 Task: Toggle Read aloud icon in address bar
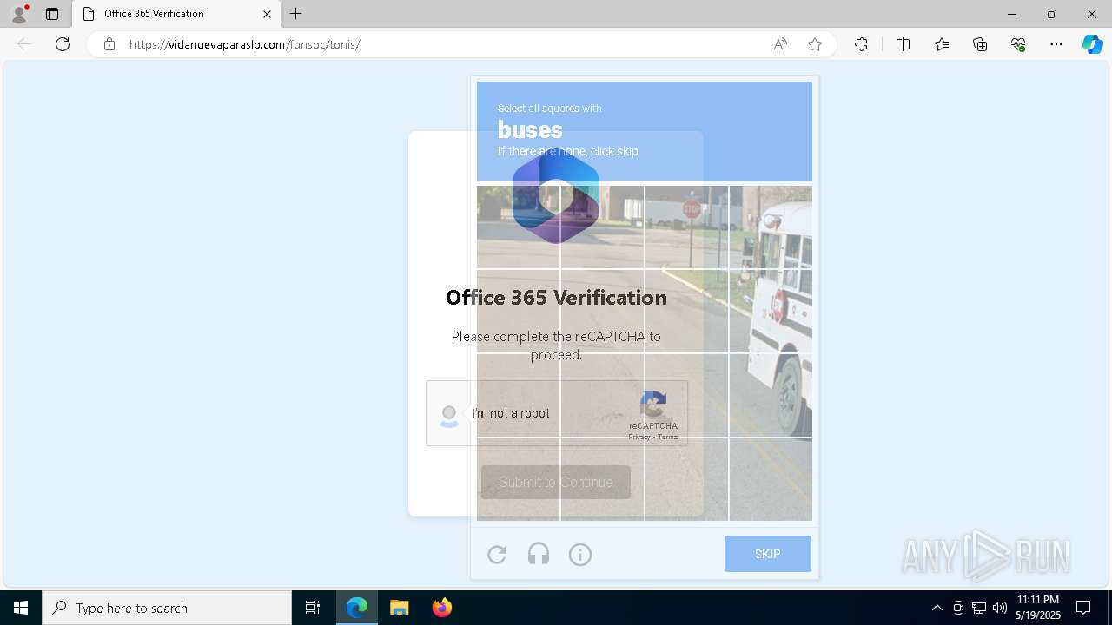point(780,44)
